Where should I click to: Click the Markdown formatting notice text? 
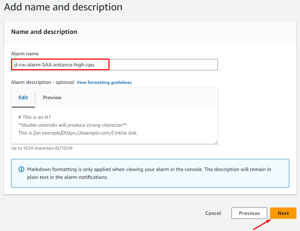click(149, 173)
